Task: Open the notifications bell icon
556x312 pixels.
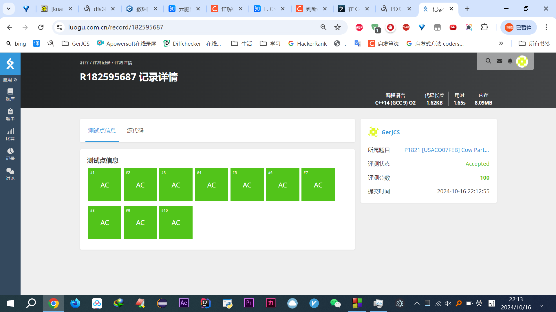Action: (x=510, y=61)
